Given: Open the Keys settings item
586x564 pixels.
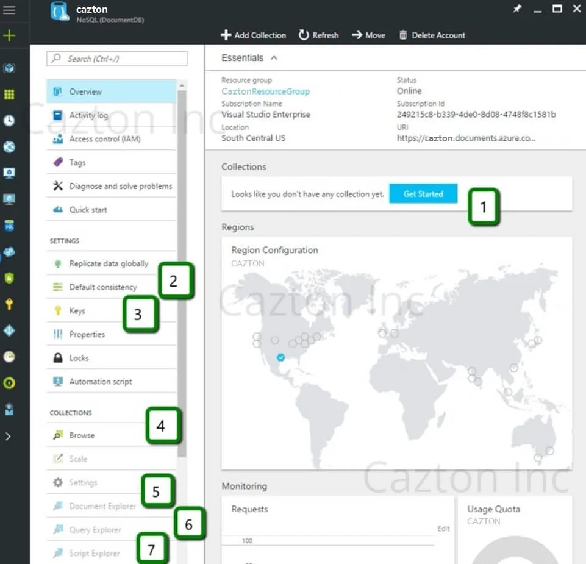Looking at the screenshot, I should pos(112,310).
